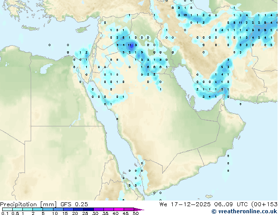Open the weatheronline.co.uk credit text
This screenshot has width=278, height=215.
point(244,211)
